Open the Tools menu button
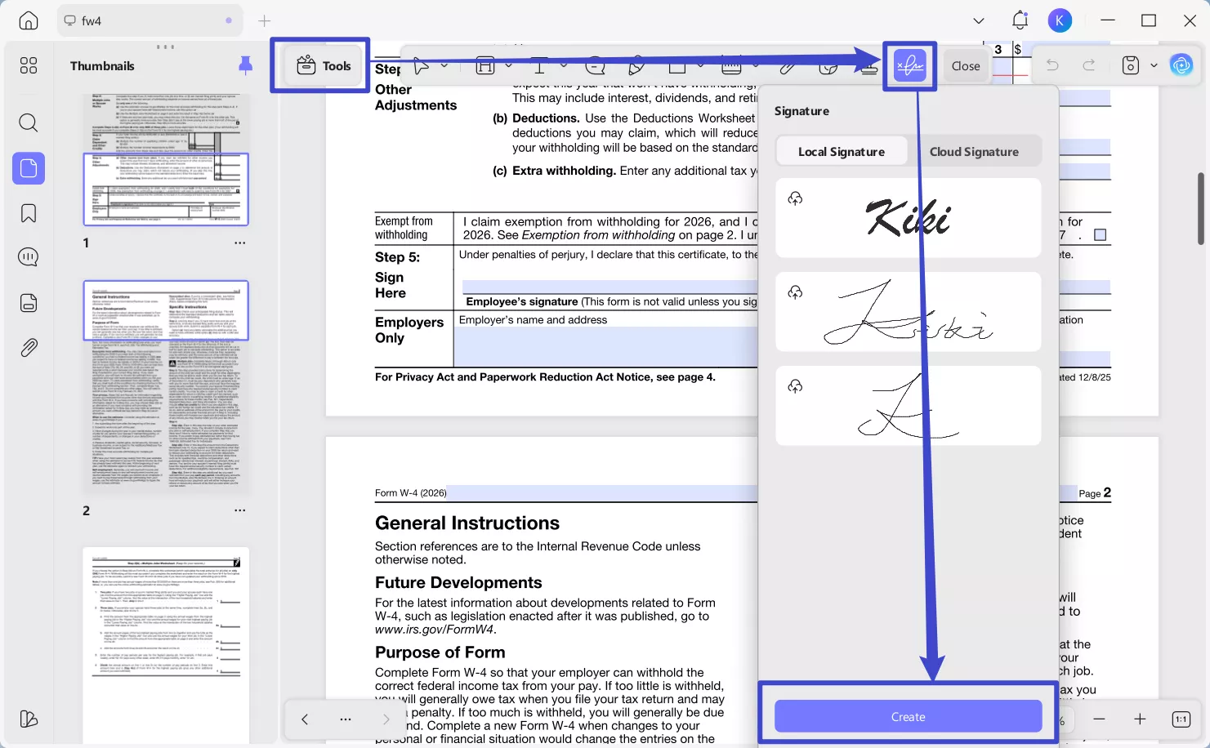This screenshot has width=1210, height=748. tap(324, 65)
